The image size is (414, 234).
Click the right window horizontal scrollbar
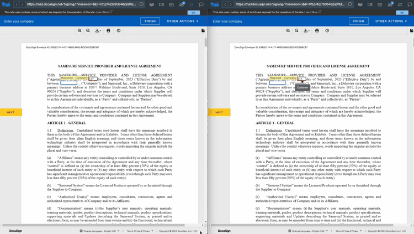[302, 225]
